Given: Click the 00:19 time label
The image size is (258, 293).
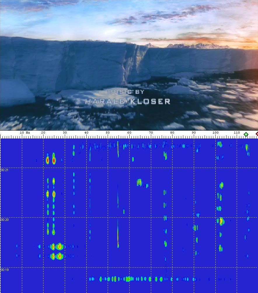Looking at the screenshot, I should coord(4,270).
